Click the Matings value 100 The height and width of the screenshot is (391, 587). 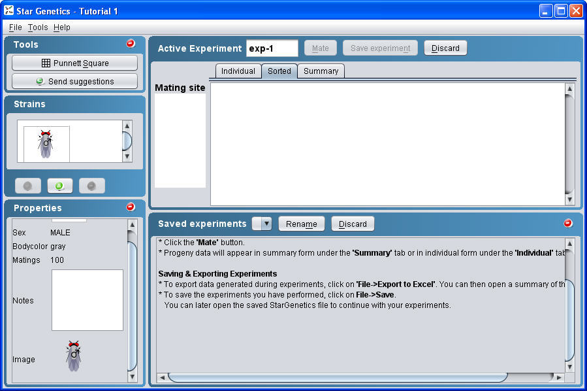pos(57,260)
